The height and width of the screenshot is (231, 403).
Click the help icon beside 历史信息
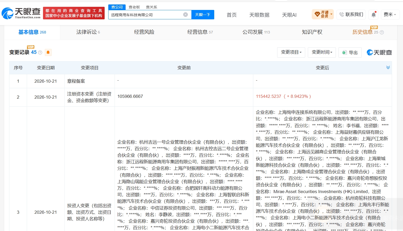pyautogui.click(x=382, y=32)
